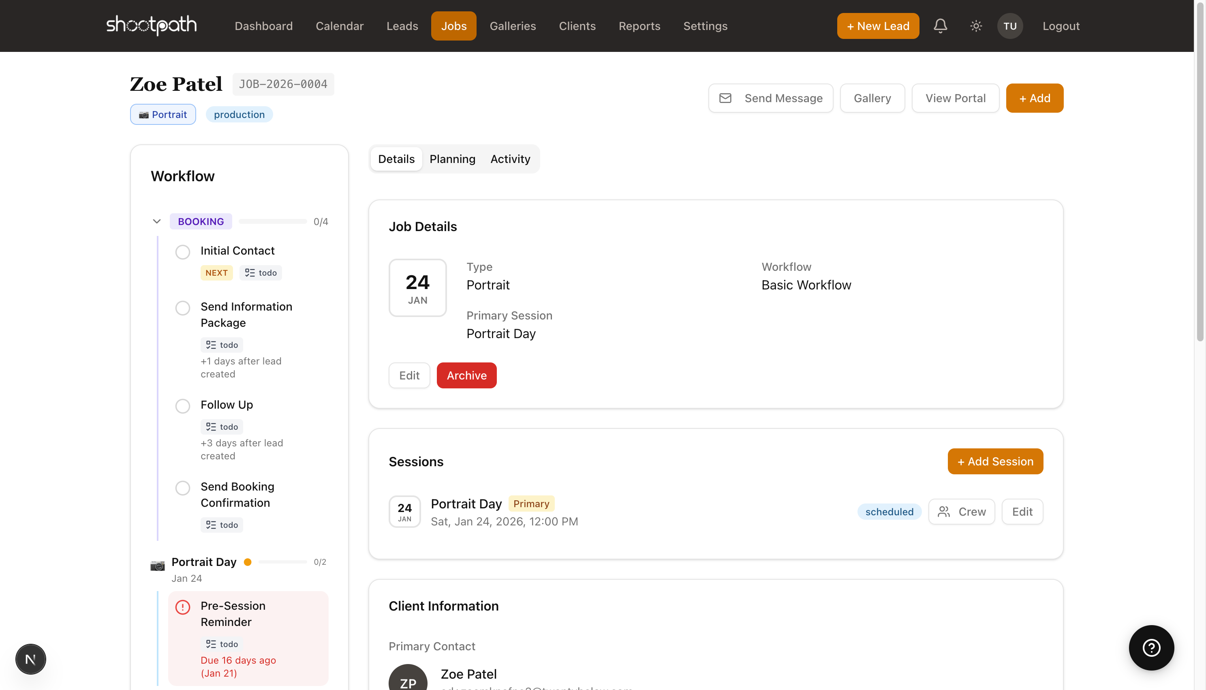Click the BOOKING stage label
The width and height of the screenshot is (1206, 690).
tap(201, 221)
